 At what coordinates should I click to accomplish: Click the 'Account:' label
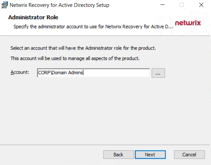coord(20,72)
